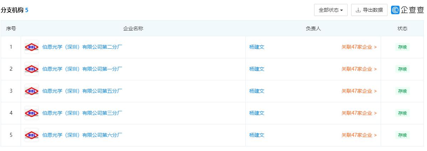Open 伯恩光学（深圳）有限公司第三分厂 company link
Screen dimensions: 427x151
point(82,113)
